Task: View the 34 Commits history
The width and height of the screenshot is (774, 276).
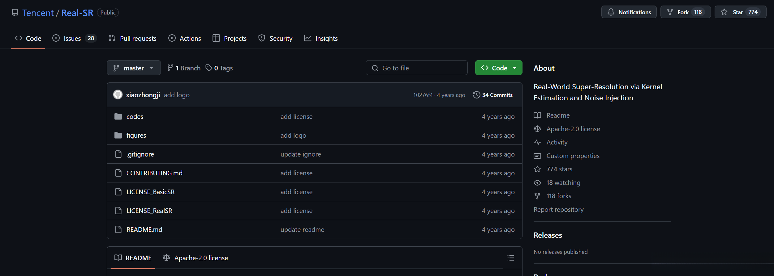Action: (497, 95)
